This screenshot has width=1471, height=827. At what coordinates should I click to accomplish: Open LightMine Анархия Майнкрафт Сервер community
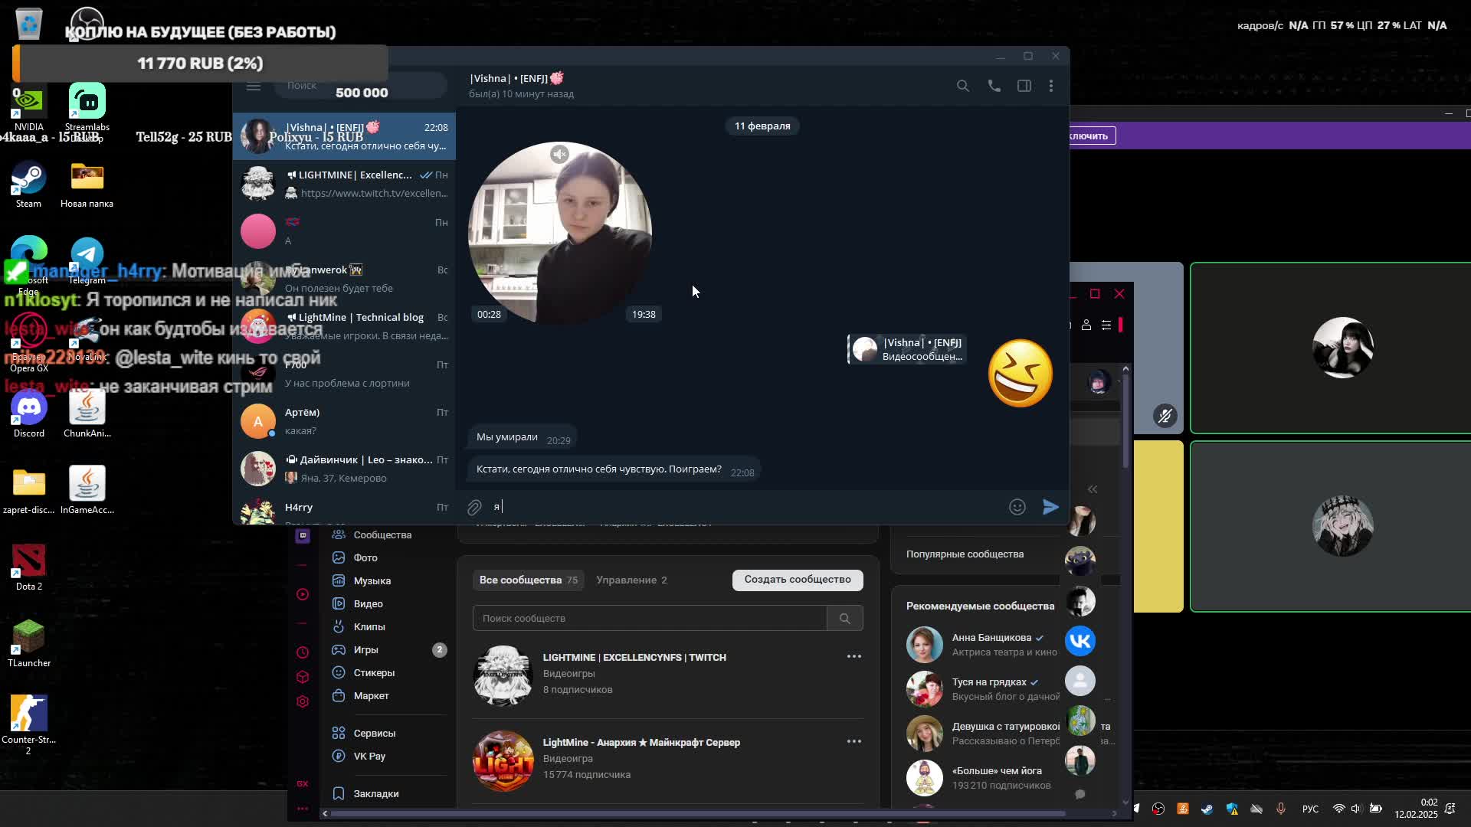[x=641, y=742]
